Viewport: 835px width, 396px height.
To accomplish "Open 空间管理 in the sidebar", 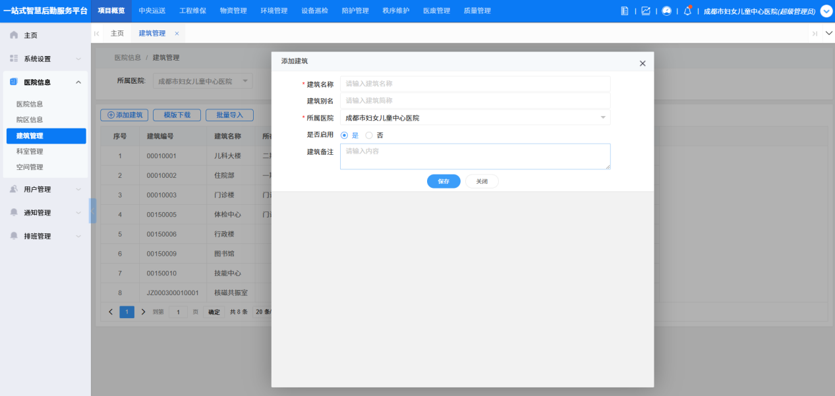I will click(x=30, y=167).
